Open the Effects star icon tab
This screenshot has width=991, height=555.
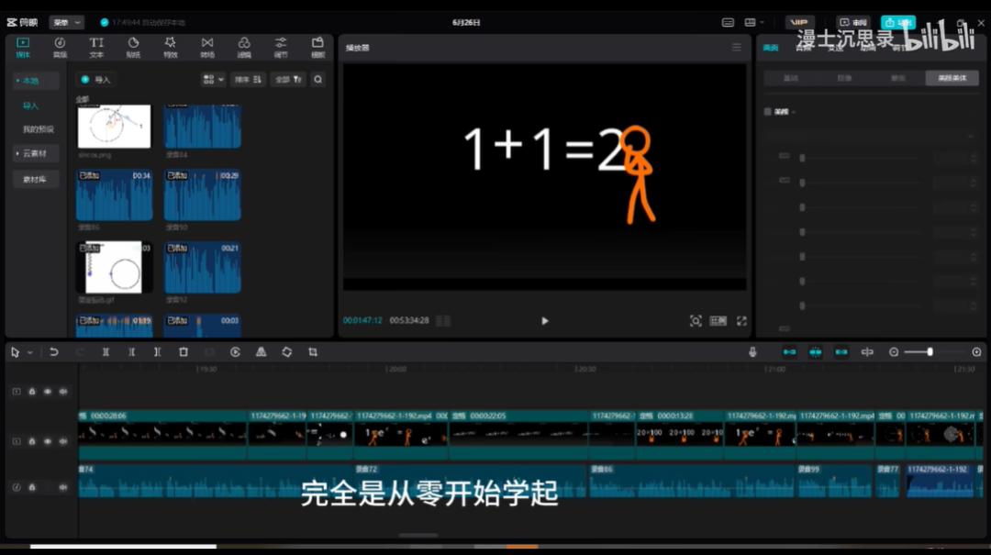click(x=170, y=47)
